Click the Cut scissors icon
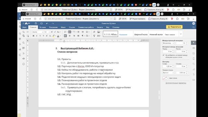Image resolution: width=208 pixels, height=117 pixels. pyautogui.click(x=28, y=32)
